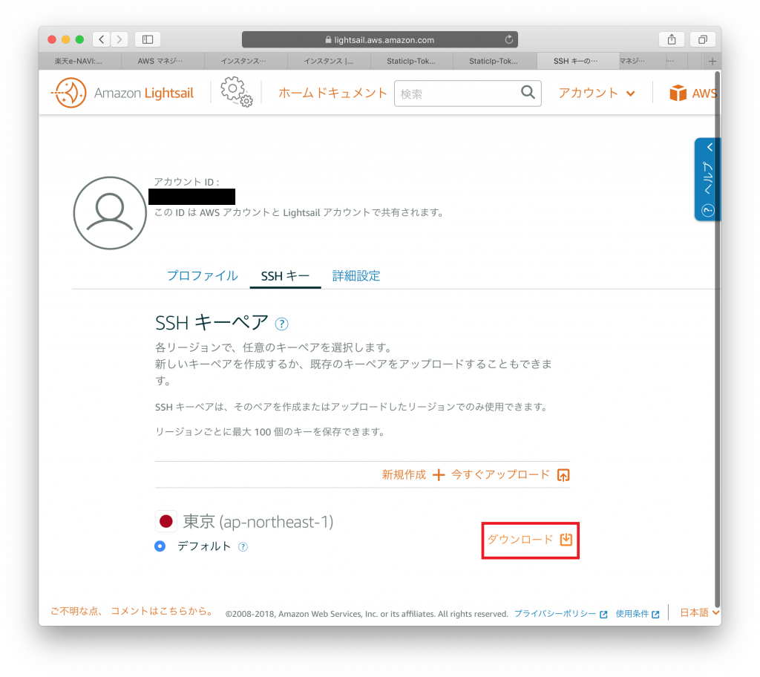The image size is (760, 677).
Task: Click 今すぐアップロード link
Action: [x=511, y=474]
